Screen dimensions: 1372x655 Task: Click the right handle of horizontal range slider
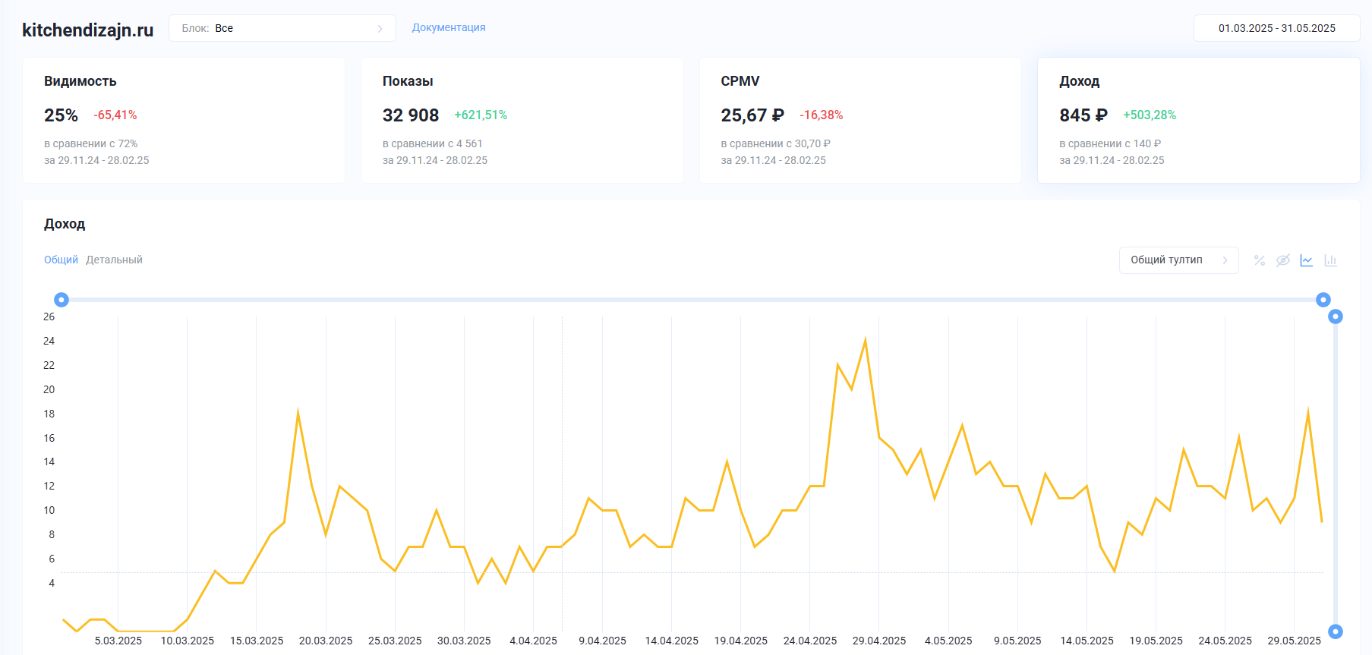[x=1323, y=300]
